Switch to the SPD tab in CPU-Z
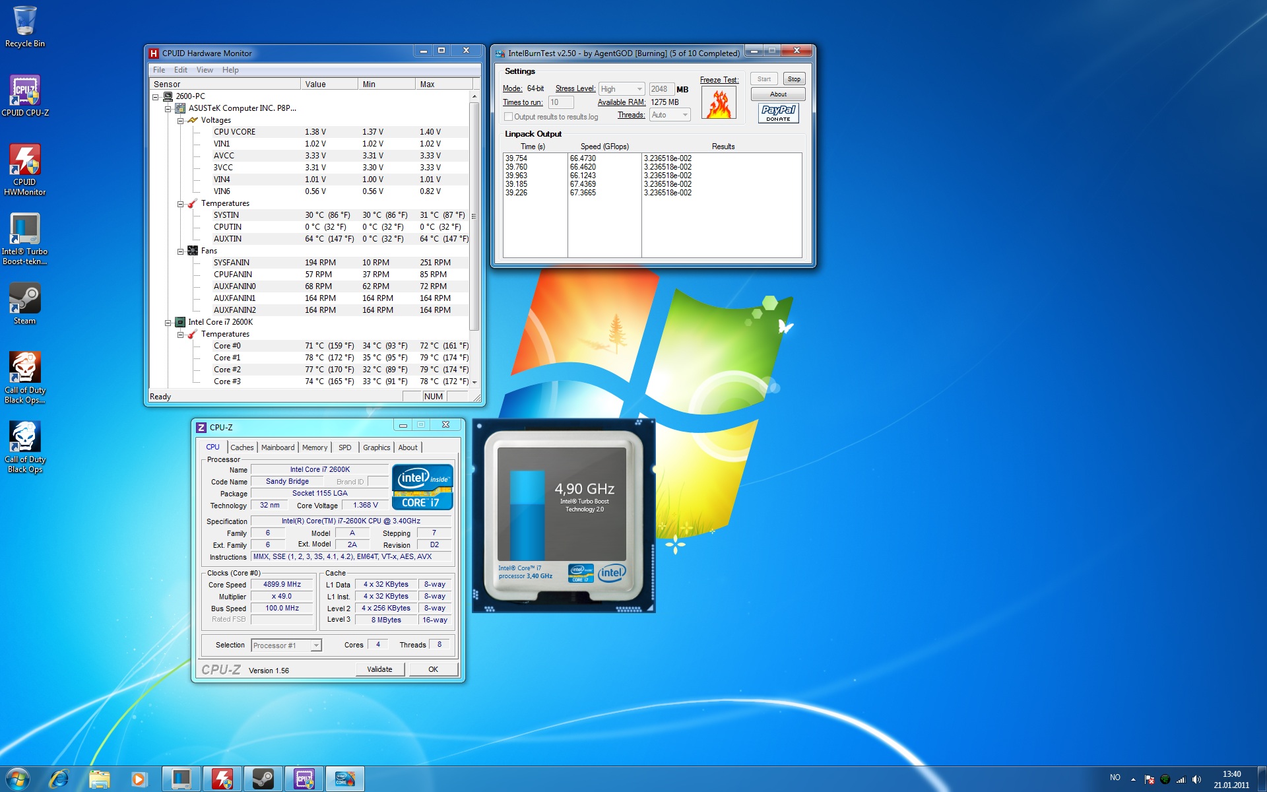The height and width of the screenshot is (792, 1267). click(x=345, y=447)
